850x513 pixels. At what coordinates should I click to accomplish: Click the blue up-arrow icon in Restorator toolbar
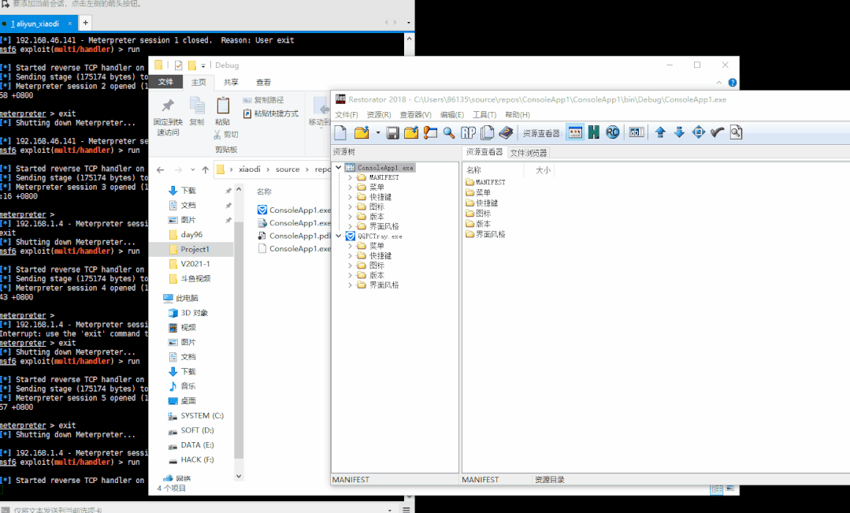pyautogui.click(x=660, y=132)
